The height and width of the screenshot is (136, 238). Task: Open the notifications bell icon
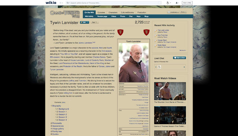177,3
